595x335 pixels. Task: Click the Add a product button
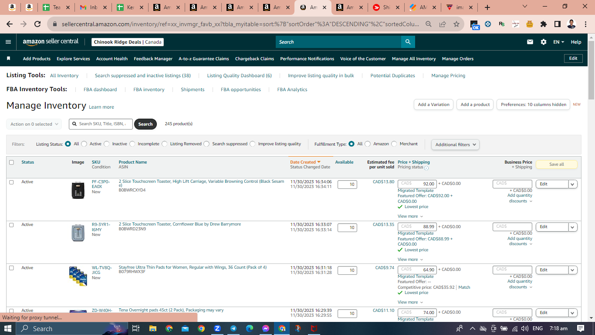[x=475, y=105]
